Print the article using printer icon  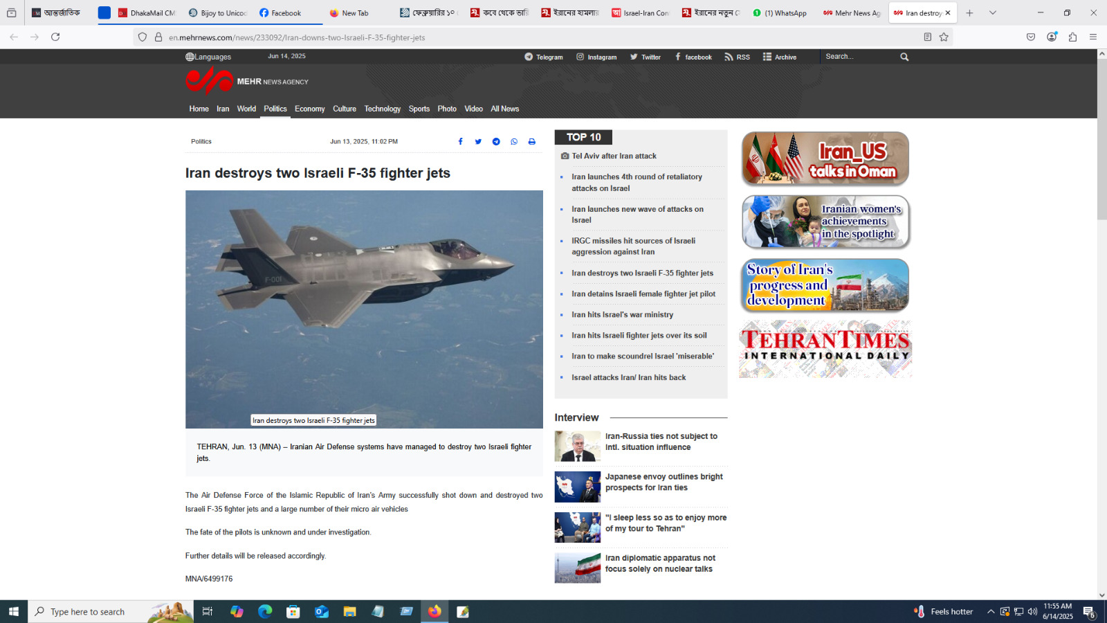point(532,142)
